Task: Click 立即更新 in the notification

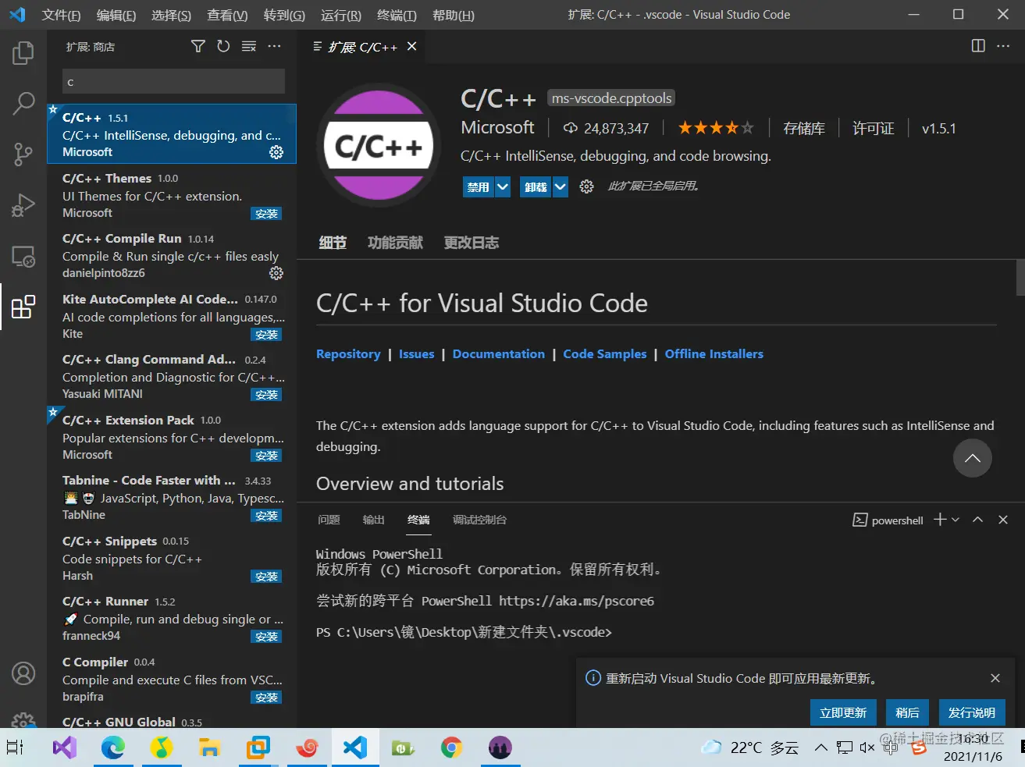Action: pyautogui.click(x=843, y=712)
